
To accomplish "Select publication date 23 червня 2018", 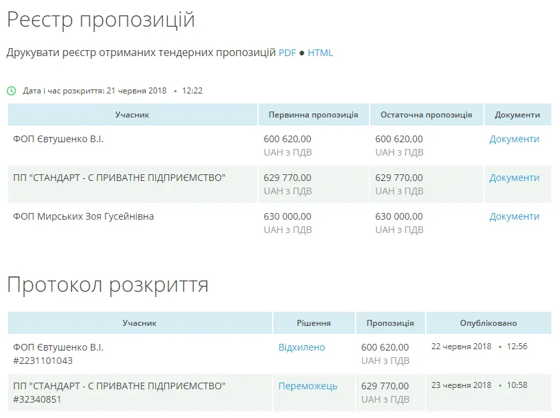I will tap(461, 385).
